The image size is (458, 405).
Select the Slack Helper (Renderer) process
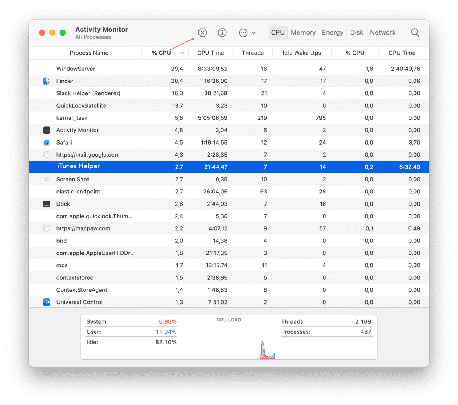pyautogui.click(x=229, y=93)
